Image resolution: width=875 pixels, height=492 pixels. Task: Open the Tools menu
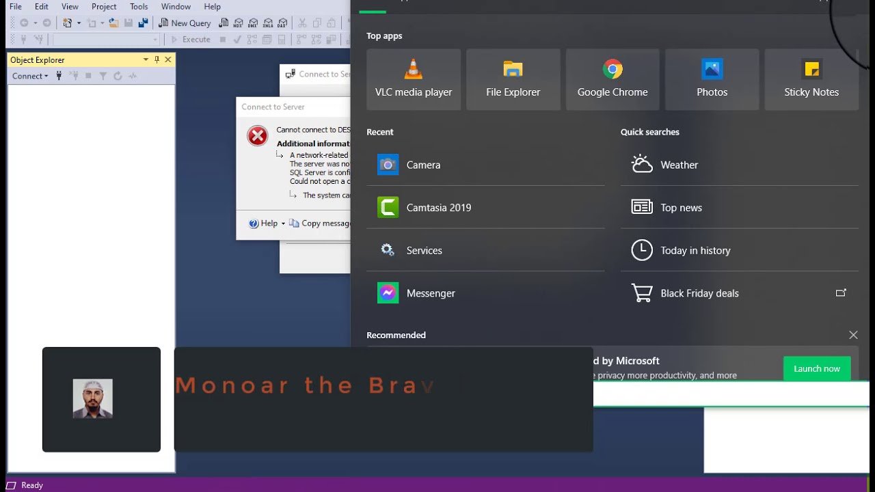point(139,6)
